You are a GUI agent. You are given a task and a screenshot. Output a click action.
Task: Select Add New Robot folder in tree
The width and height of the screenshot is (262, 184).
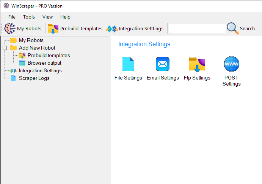pos(37,48)
